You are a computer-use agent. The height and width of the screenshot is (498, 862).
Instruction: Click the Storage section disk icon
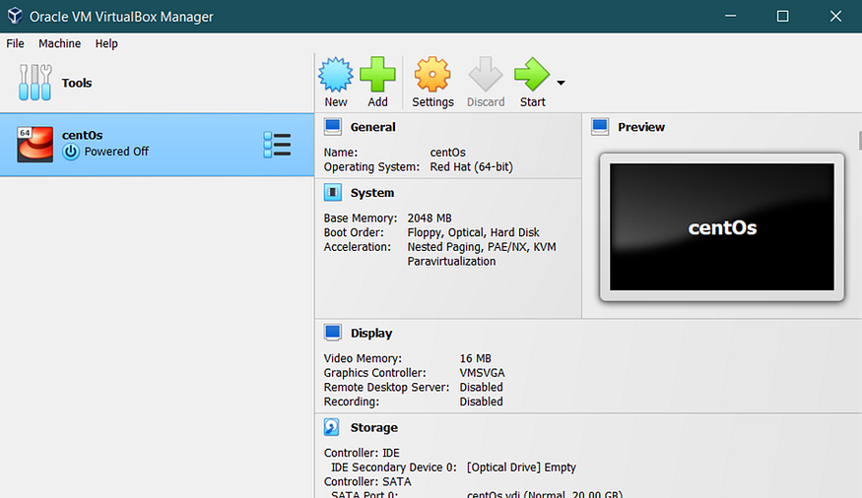[x=331, y=427]
